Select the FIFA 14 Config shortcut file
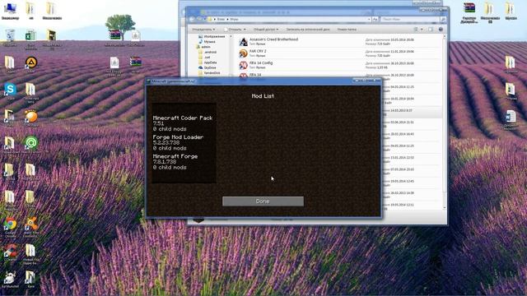The image size is (527, 296). [x=339, y=65]
